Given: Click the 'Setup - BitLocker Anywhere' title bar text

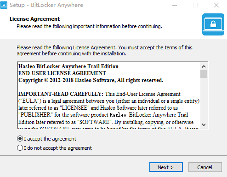Looking at the screenshot, I should tap(46, 5).
